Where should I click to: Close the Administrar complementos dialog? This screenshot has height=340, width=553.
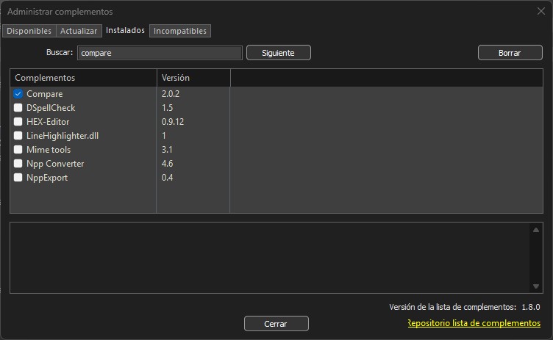[541, 11]
